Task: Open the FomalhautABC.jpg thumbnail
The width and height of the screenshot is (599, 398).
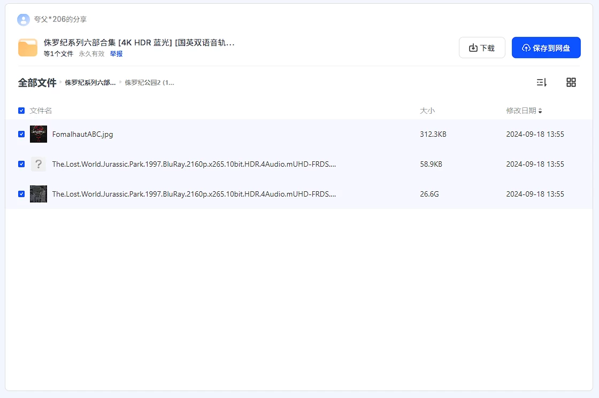Action: [39, 134]
